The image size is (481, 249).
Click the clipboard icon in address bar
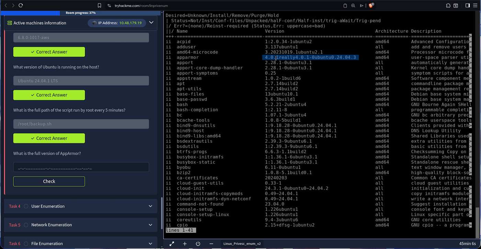345,5
